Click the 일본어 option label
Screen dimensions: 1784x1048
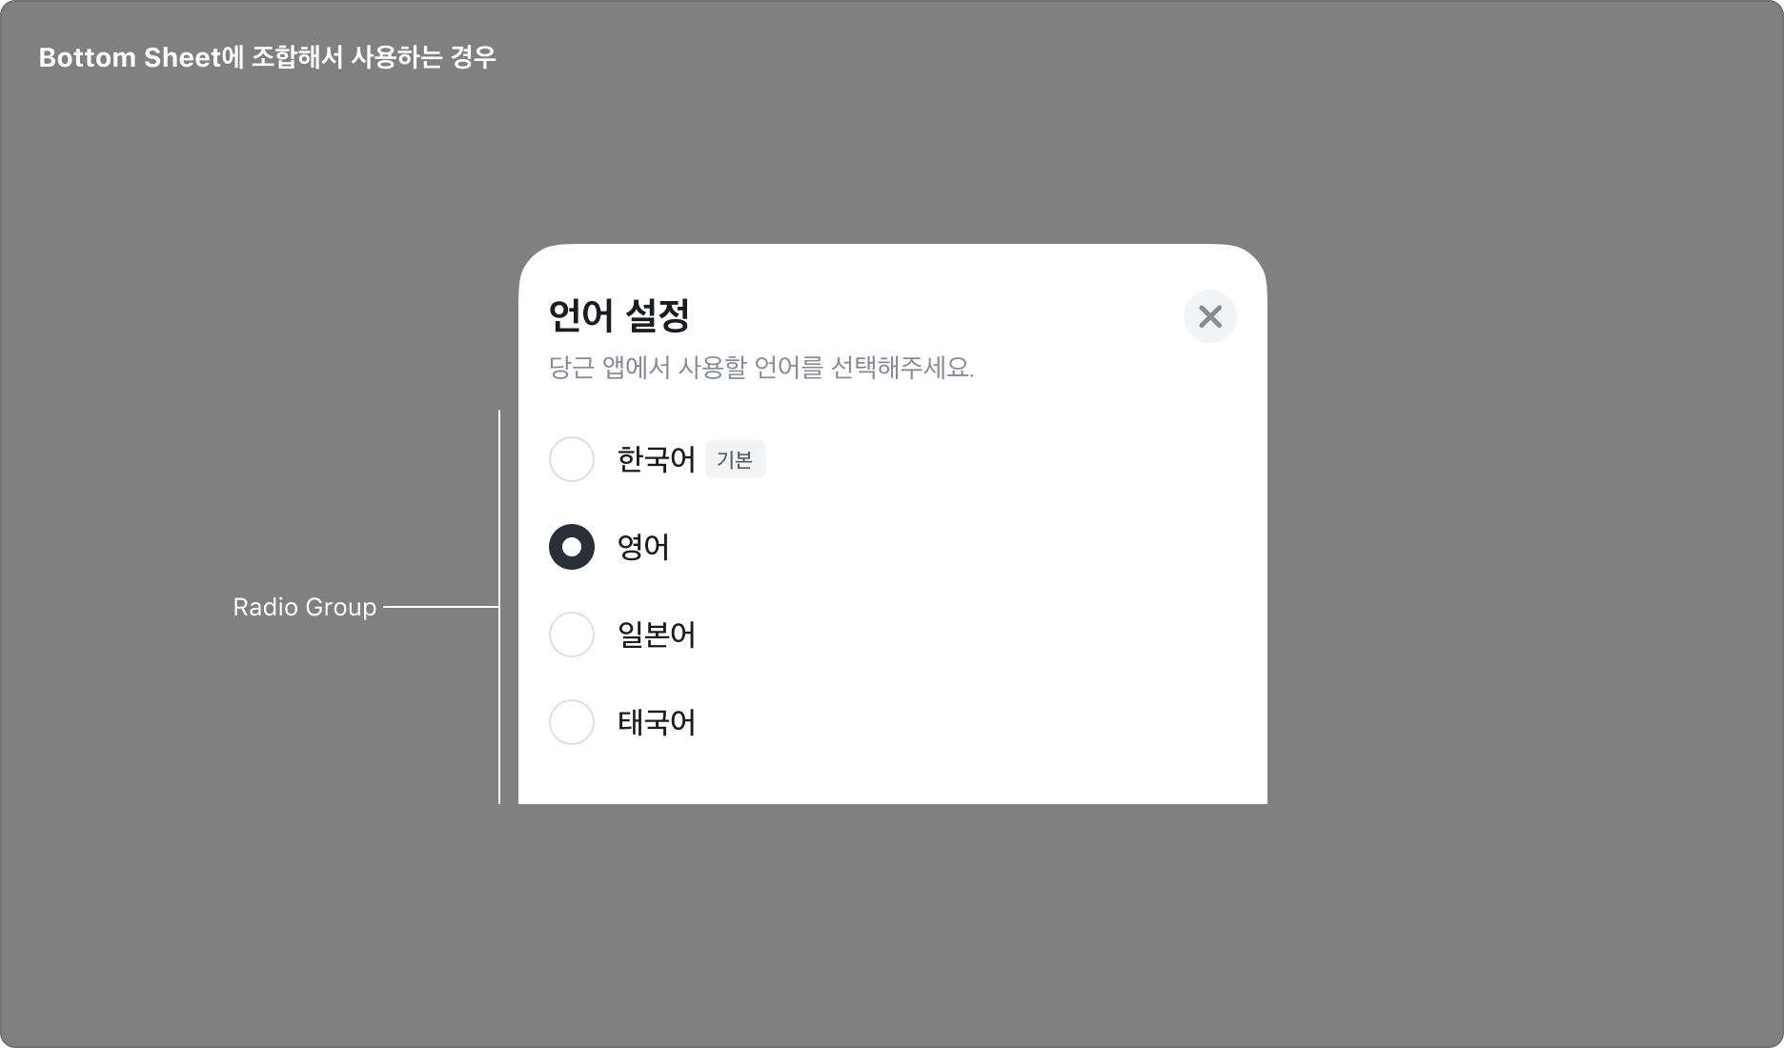click(655, 635)
